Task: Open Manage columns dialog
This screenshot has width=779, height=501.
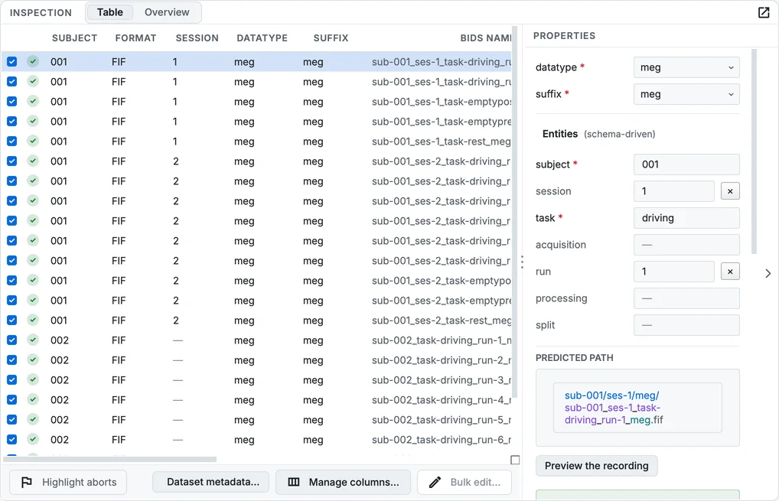Action: pyautogui.click(x=344, y=482)
